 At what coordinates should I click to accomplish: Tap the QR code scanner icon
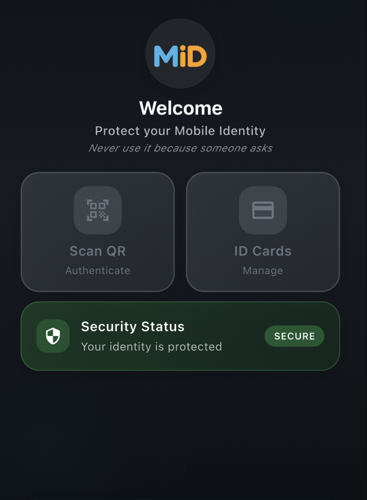pyautogui.click(x=97, y=210)
